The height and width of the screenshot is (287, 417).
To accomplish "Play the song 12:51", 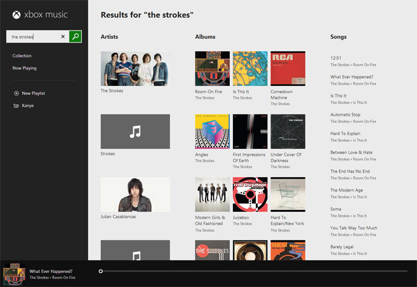I will pos(336,58).
